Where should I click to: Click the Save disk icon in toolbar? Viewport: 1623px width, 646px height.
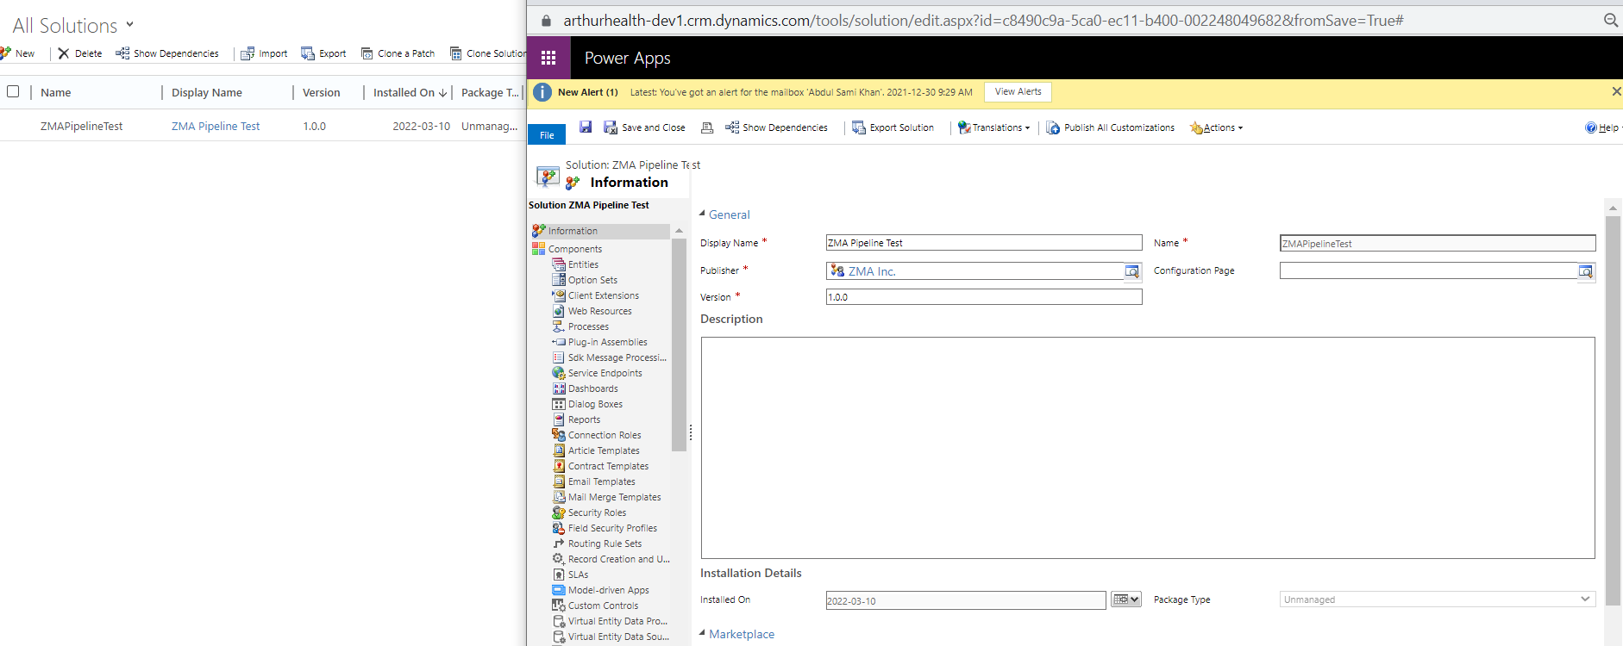[586, 127]
